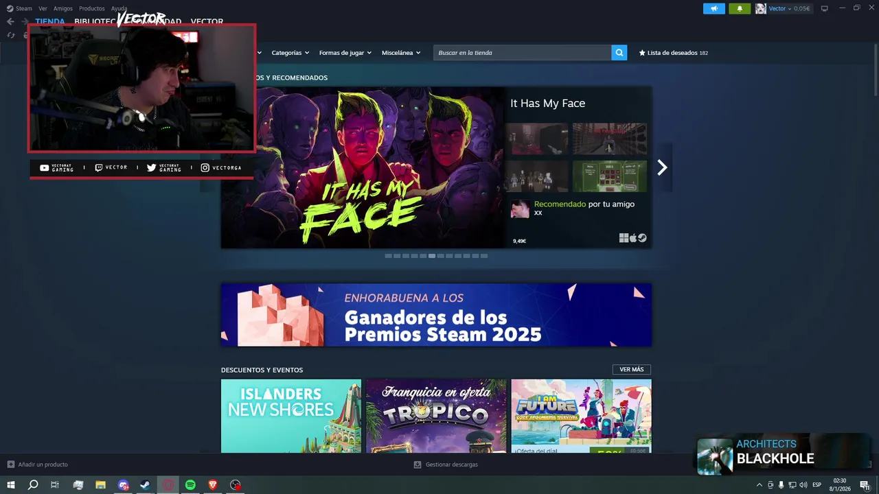Open the It Has My Face banner
Viewport: 879px width, 494px height.
[363, 167]
